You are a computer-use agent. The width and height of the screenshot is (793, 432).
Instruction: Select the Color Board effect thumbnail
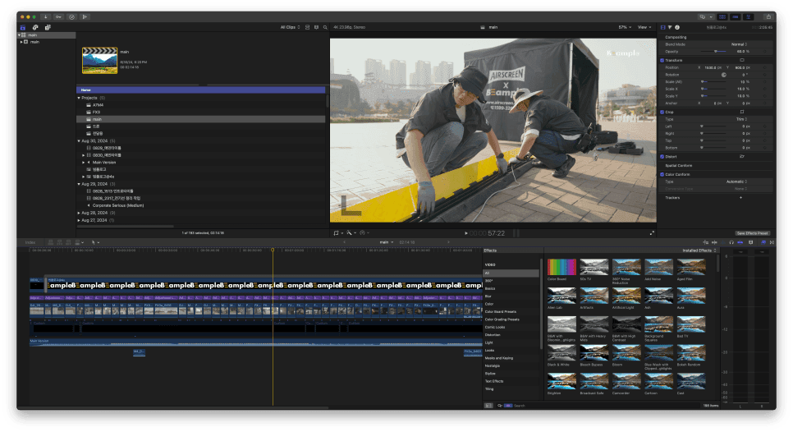[561, 267]
